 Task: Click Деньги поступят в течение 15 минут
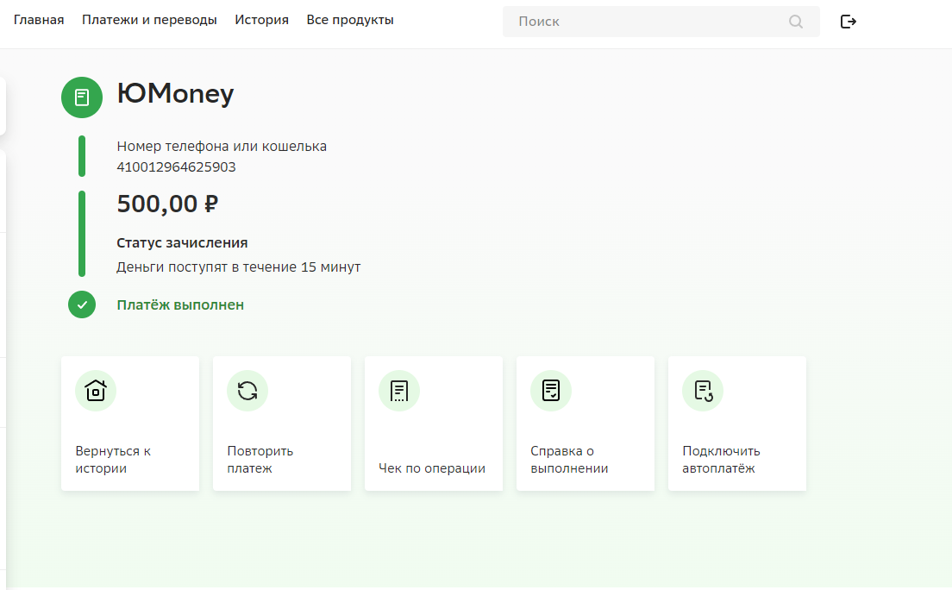[239, 267]
